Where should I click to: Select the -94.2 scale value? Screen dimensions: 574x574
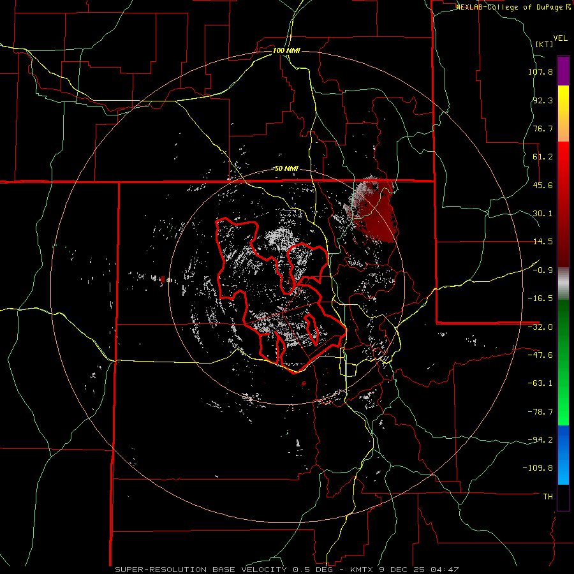coord(540,439)
